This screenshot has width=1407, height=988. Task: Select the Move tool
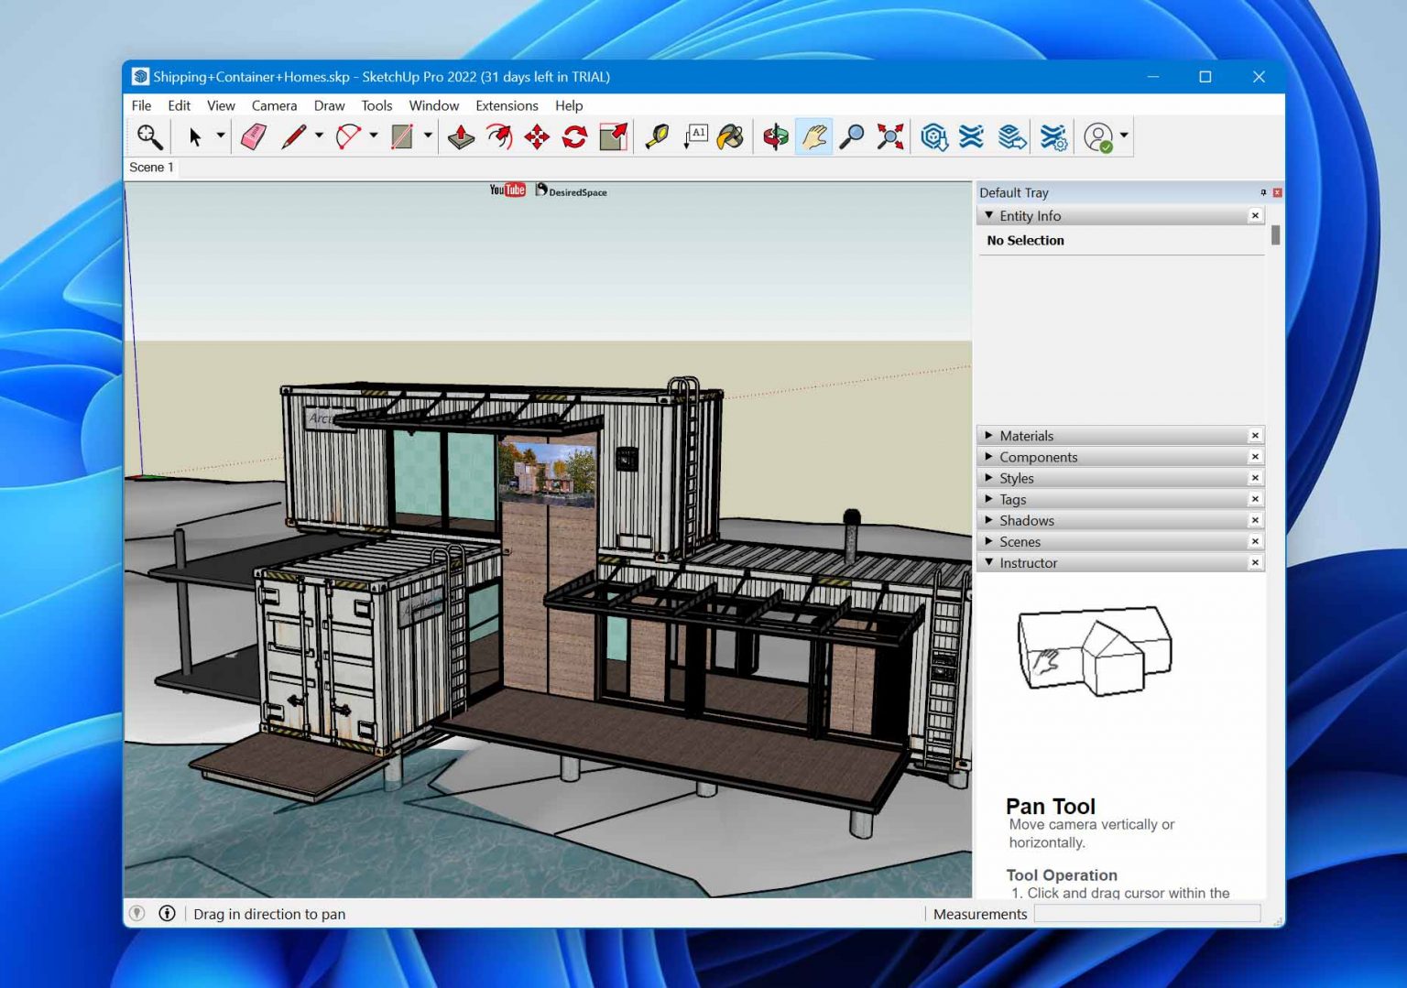[x=536, y=136]
